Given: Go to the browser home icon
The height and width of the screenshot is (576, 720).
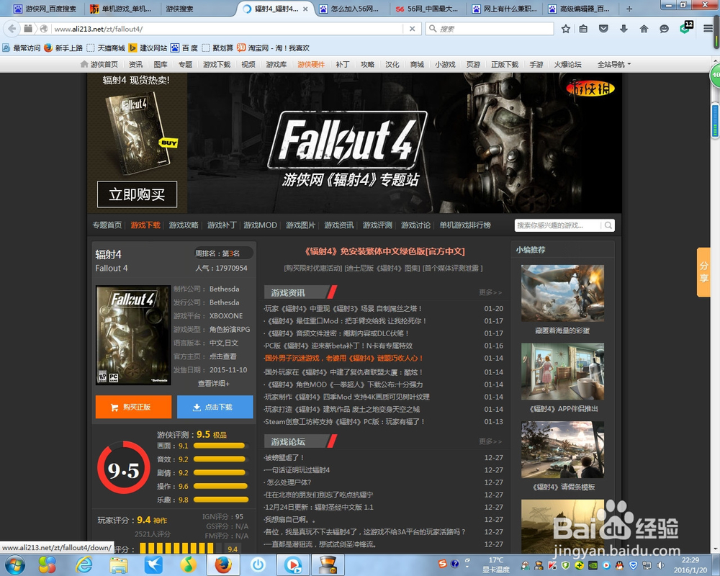Looking at the screenshot, I should (x=644, y=29).
